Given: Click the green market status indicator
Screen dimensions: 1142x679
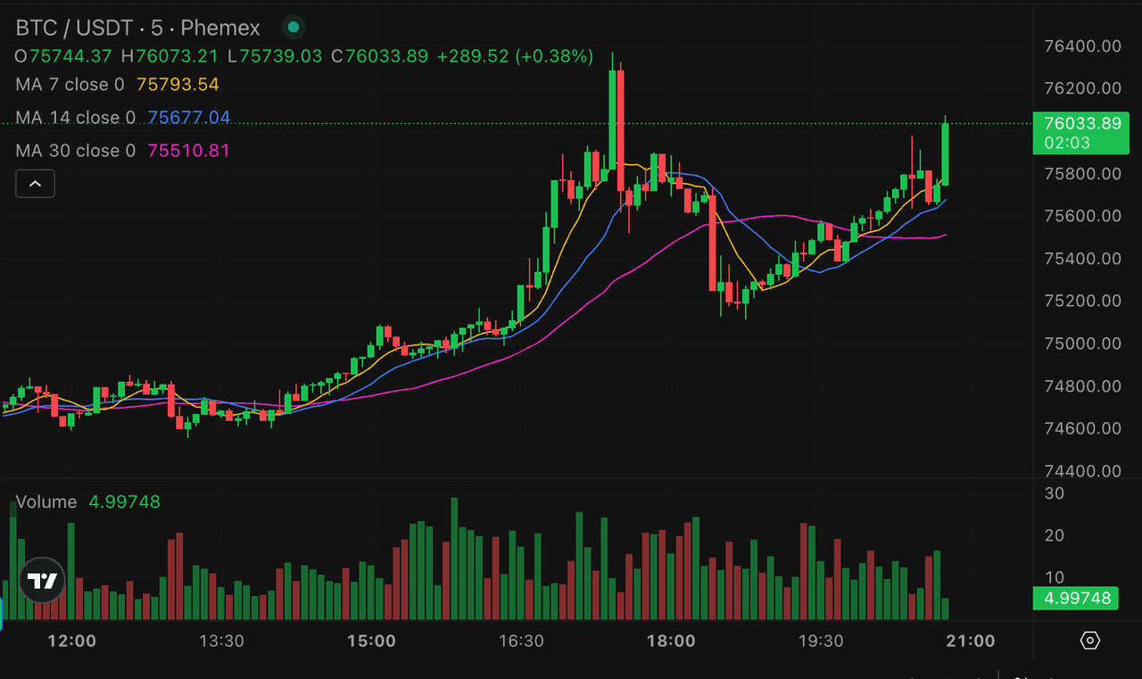Looking at the screenshot, I should pyautogui.click(x=292, y=28).
